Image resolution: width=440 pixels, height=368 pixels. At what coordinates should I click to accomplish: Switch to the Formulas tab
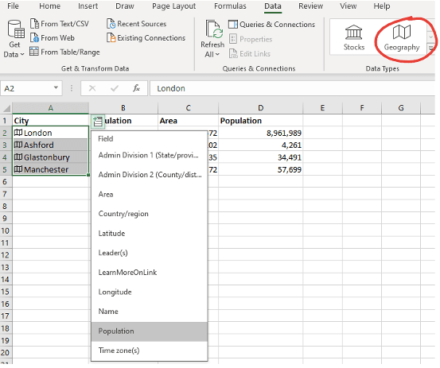click(x=230, y=6)
